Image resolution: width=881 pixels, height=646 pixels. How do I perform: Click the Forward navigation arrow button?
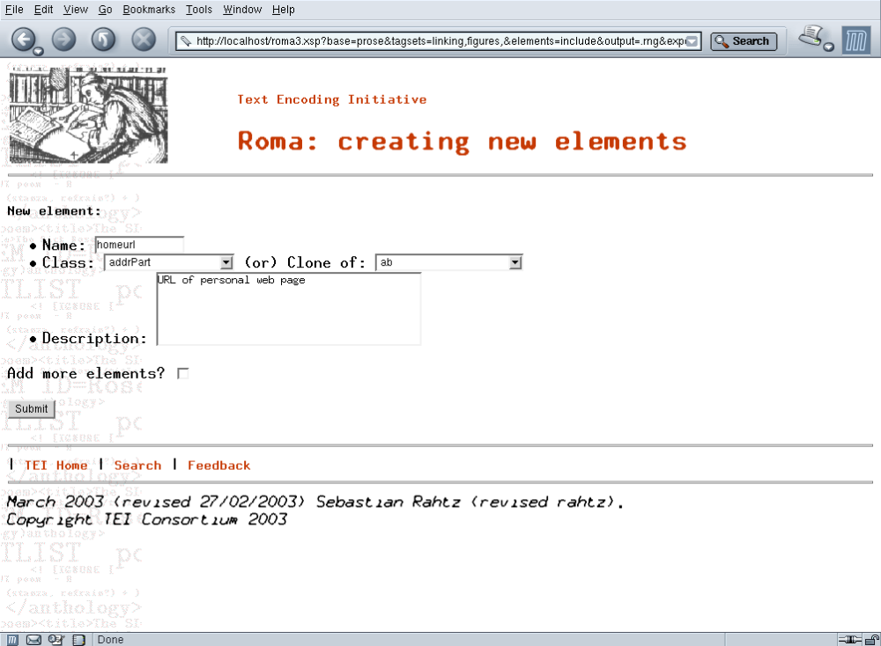(x=63, y=40)
